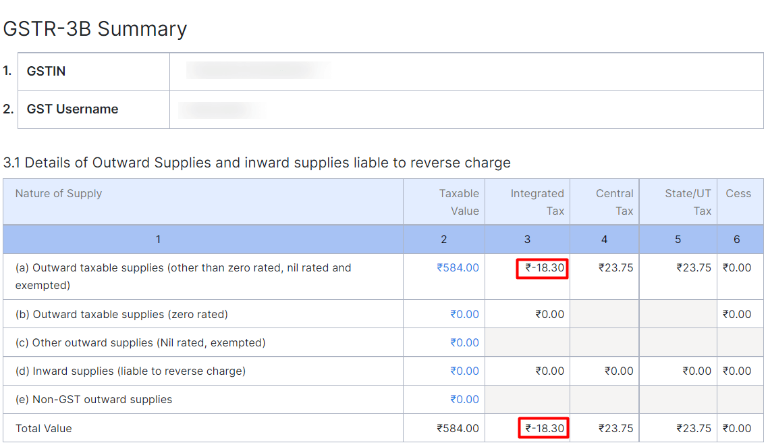Click the ₹23.75 Central Tax value for outward supplies

[x=615, y=267]
